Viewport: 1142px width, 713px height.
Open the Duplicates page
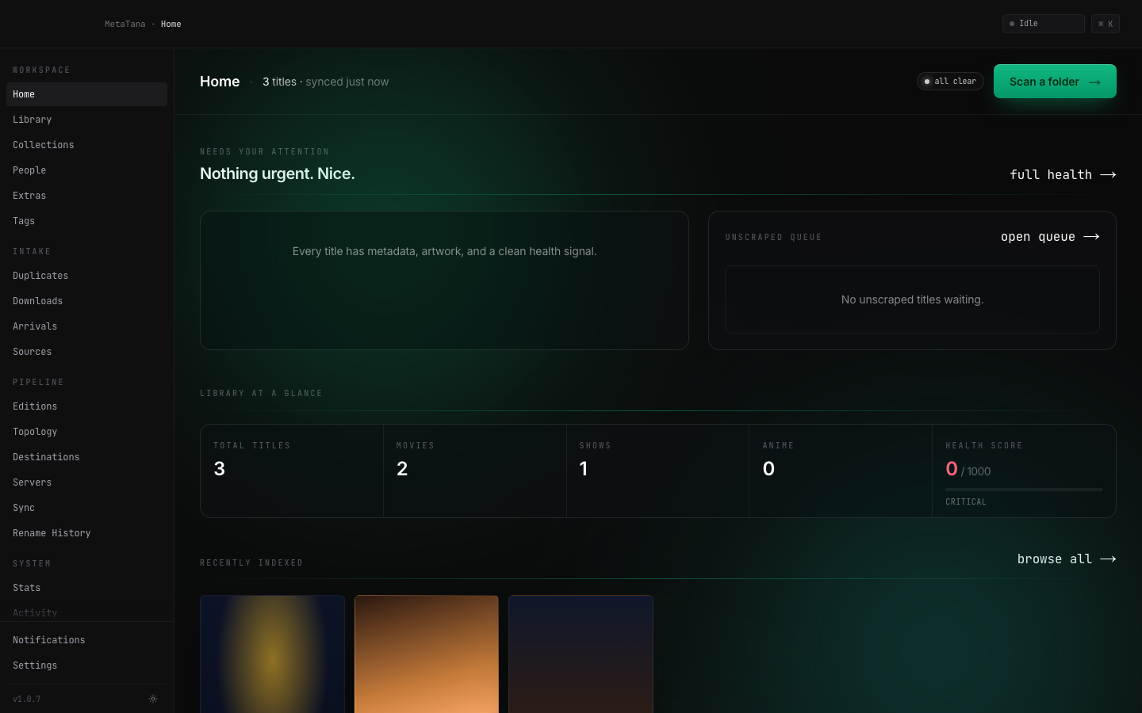[x=86, y=276]
